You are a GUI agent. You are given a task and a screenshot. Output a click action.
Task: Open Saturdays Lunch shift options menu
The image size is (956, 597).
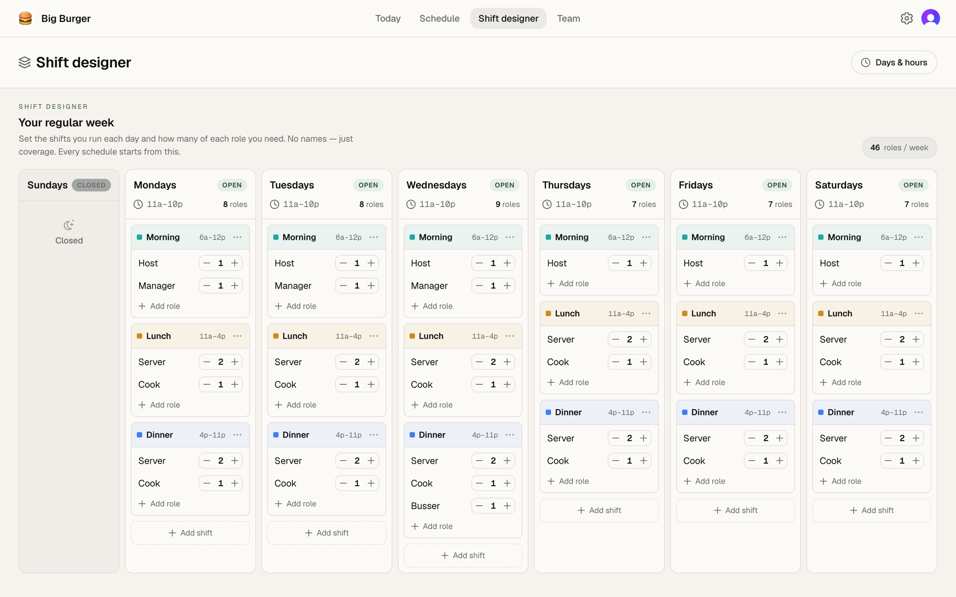click(x=919, y=314)
